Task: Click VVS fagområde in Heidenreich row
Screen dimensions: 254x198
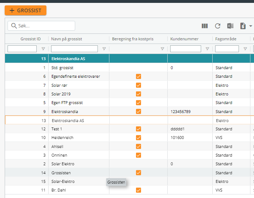Action: (x=219, y=138)
